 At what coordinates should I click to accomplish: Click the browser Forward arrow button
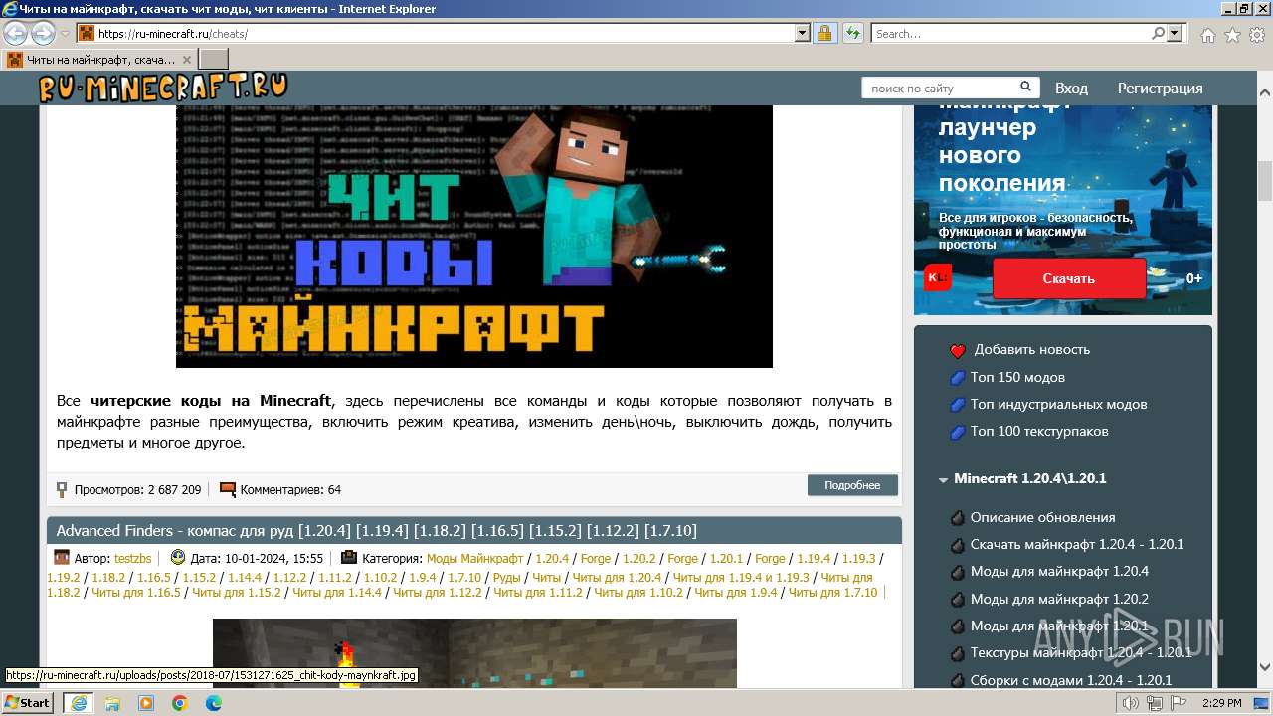click(43, 33)
